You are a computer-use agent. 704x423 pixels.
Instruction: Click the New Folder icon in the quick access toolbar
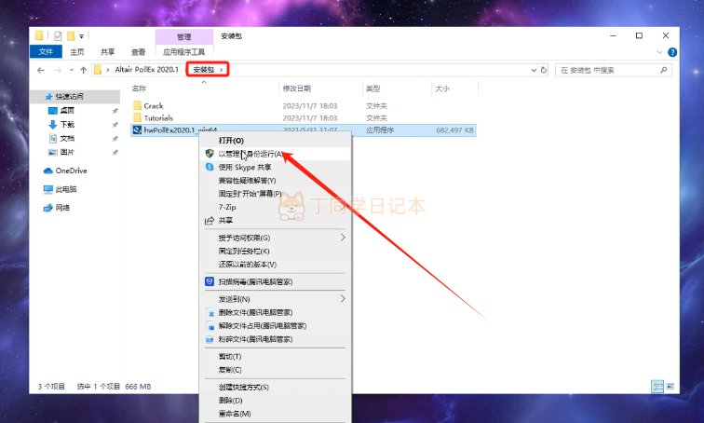[x=71, y=36]
